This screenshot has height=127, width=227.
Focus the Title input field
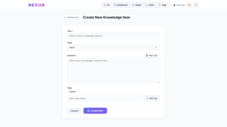pyautogui.click(x=113, y=36)
